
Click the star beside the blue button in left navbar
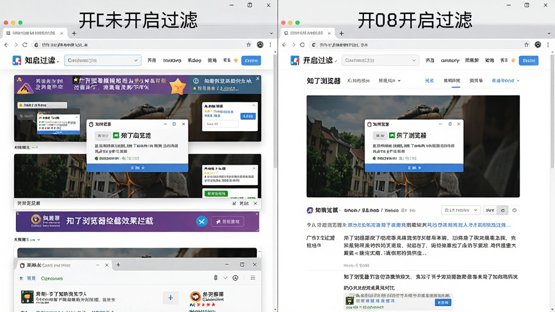pyautogui.click(x=236, y=60)
